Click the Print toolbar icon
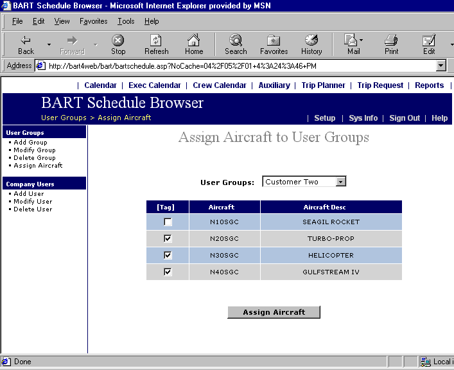The height and width of the screenshot is (370, 454). [391, 40]
